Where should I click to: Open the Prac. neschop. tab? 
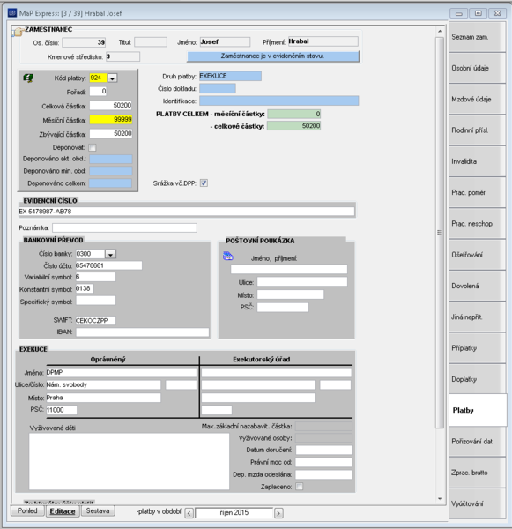478,224
